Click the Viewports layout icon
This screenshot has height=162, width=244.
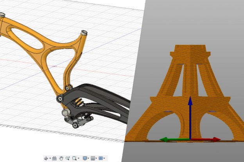point(100,158)
